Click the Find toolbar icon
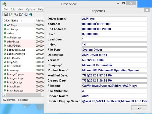The height and width of the screenshot is (114, 152). tap(26, 15)
